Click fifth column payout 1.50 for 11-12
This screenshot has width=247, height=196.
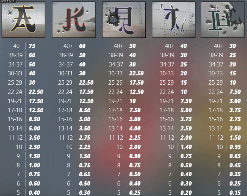coord(235,138)
